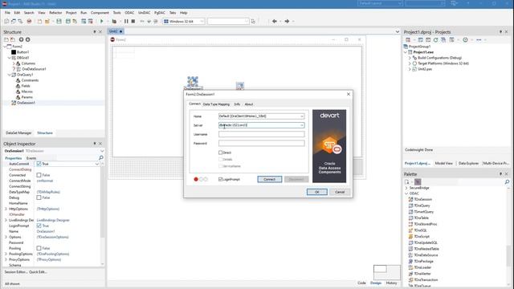514x289 pixels.
Task: Open the Home dropdown in the connection dialog
Action: [302, 116]
